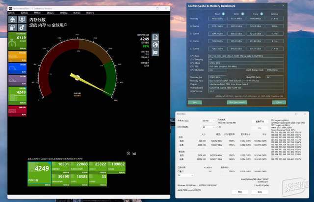The image size is (314, 202).
Task: Select the result tile showing 22860
Action: pos(79,168)
